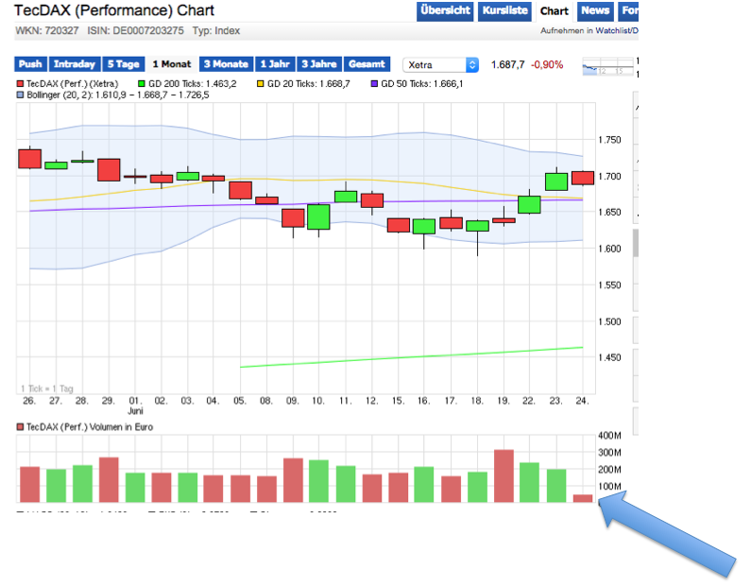
Task: Click the GD 50 Ticks: 1.666,1 label
Action: coord(422,84)
